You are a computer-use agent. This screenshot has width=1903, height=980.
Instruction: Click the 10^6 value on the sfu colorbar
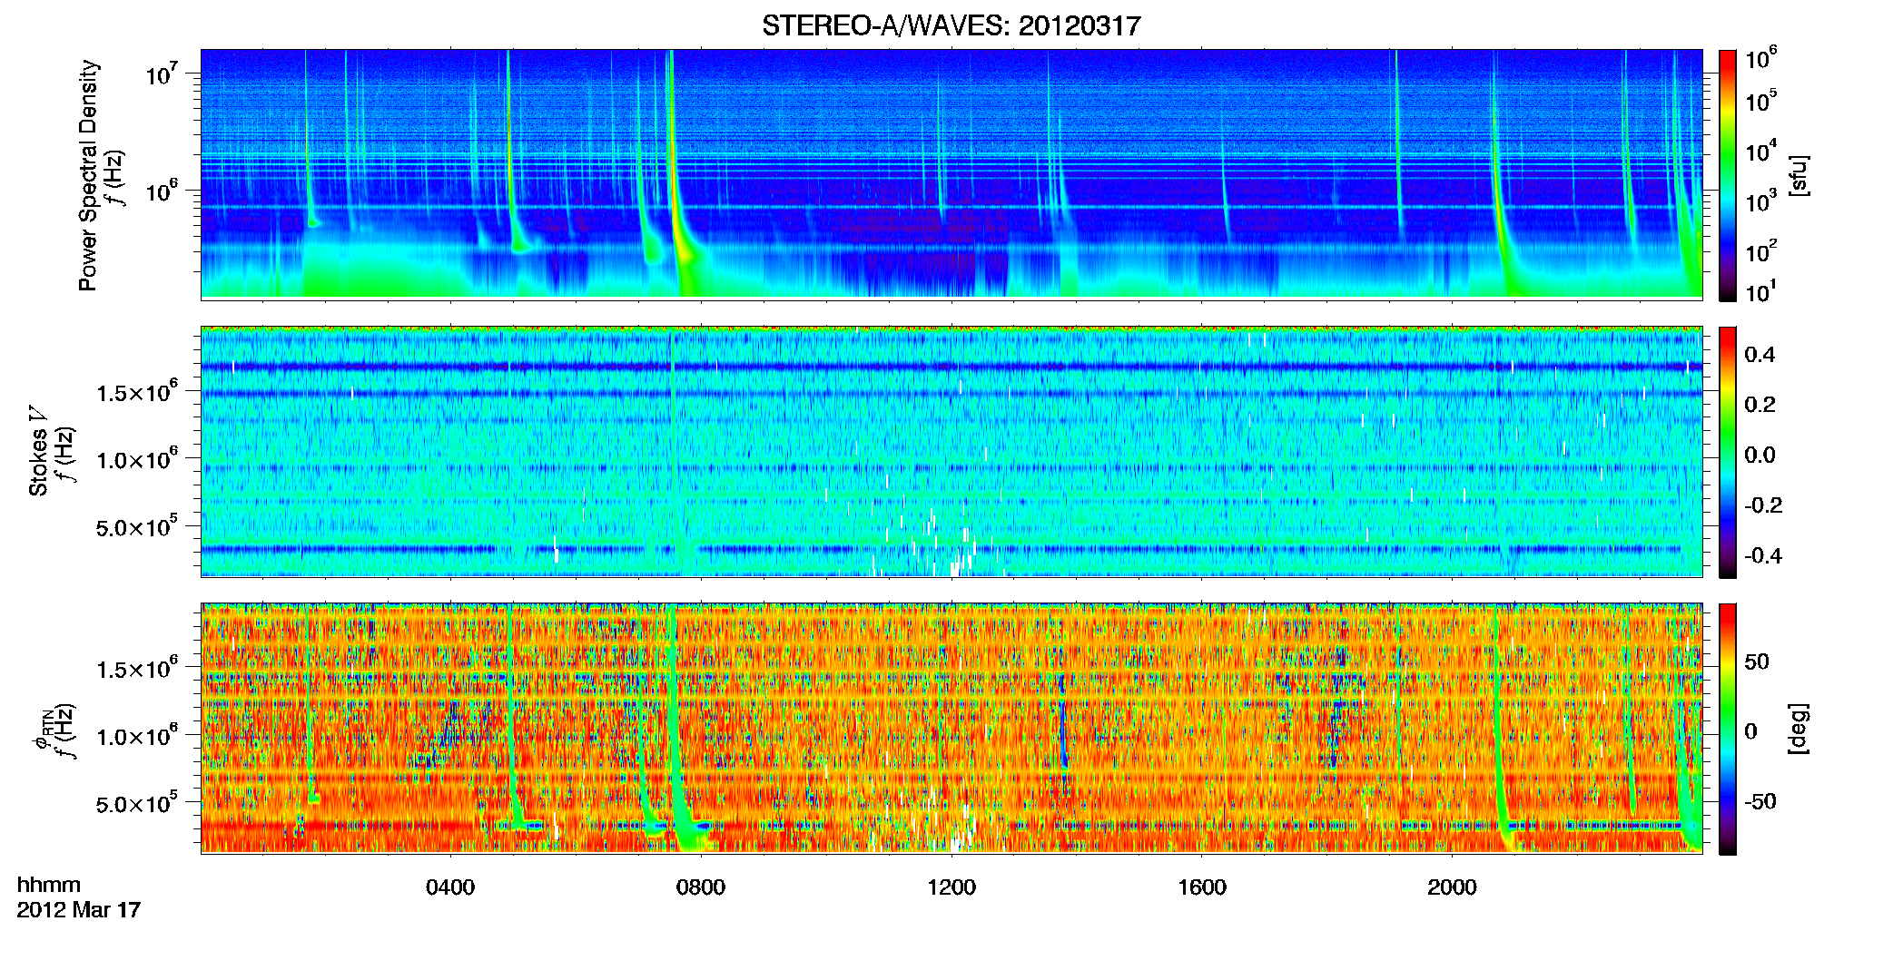click(x=1761, y=58)
